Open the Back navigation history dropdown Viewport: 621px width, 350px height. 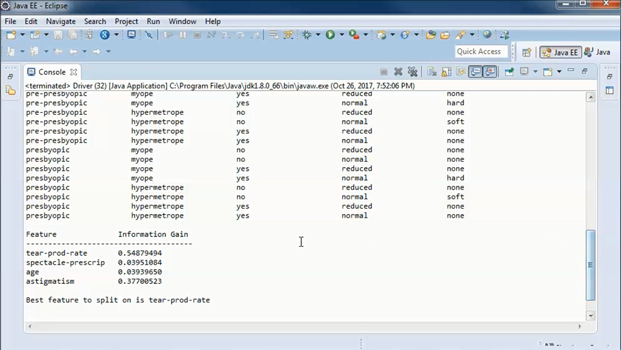[85, 51]
